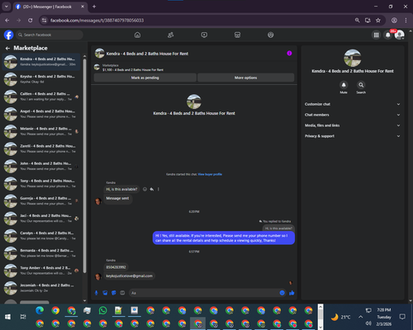
Task: Show hidden system tray icons
Action: coord(360,317)
